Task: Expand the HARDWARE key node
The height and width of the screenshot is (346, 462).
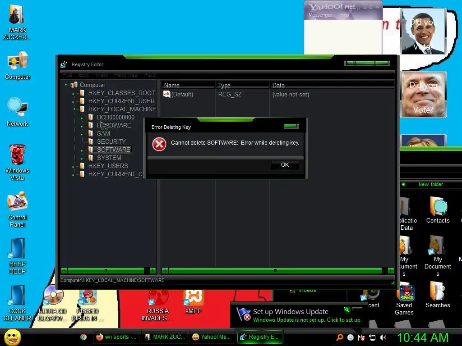Action: [x=82, y=126]
